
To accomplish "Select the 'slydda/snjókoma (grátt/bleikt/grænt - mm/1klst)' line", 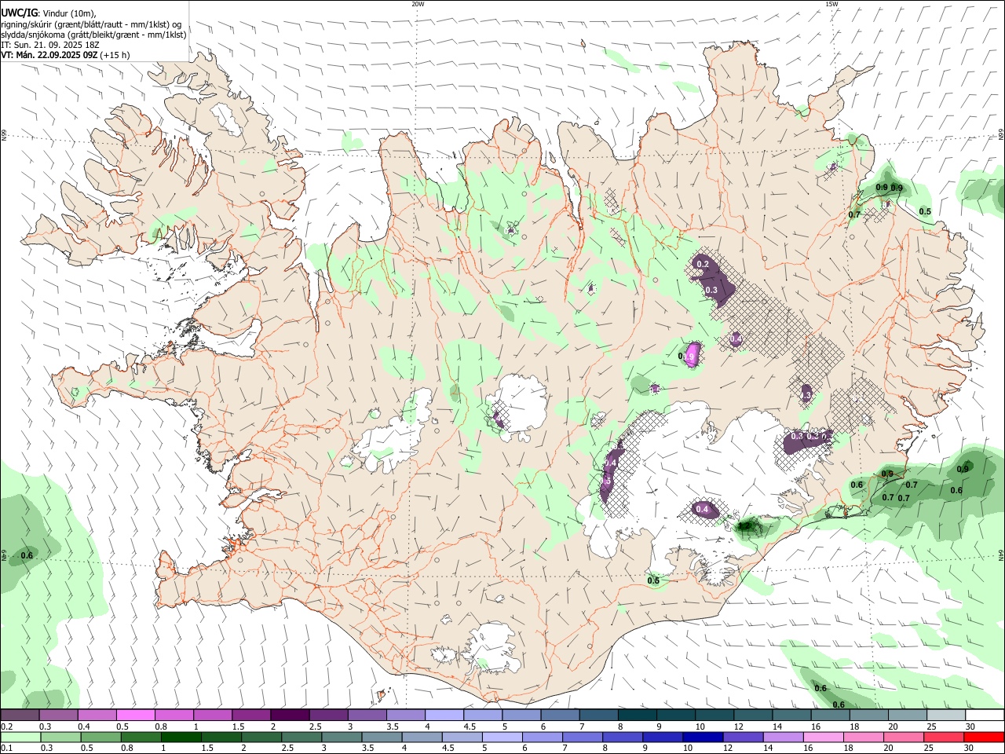I will pos(93,35).
